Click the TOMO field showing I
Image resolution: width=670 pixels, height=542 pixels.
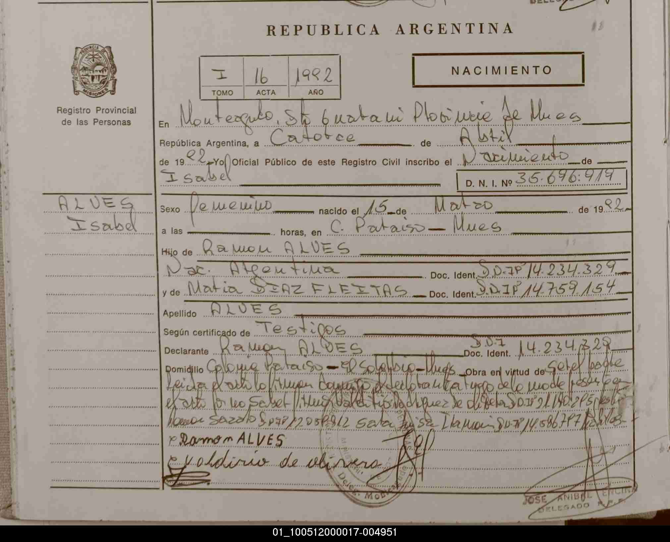(x=222, y=77)
